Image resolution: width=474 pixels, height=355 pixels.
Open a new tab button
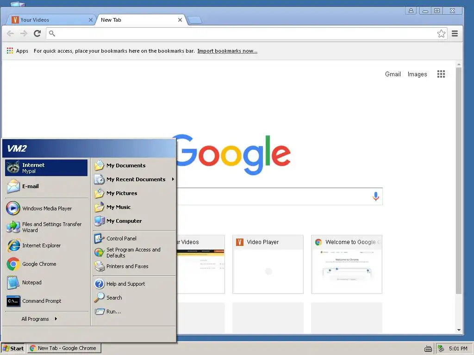(x=195, y=20)
